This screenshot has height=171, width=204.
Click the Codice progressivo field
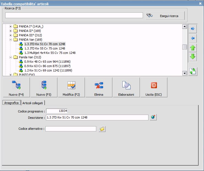(x=57, y=111)
